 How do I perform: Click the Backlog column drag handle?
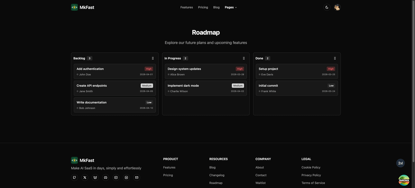(153, 59)
